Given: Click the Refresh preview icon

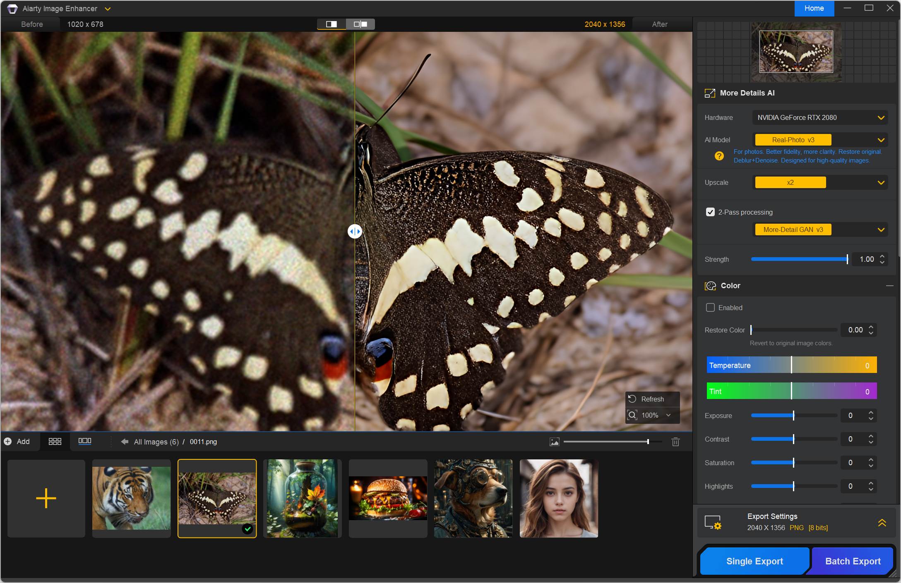Looking at the screenshot, I should 632,399.
